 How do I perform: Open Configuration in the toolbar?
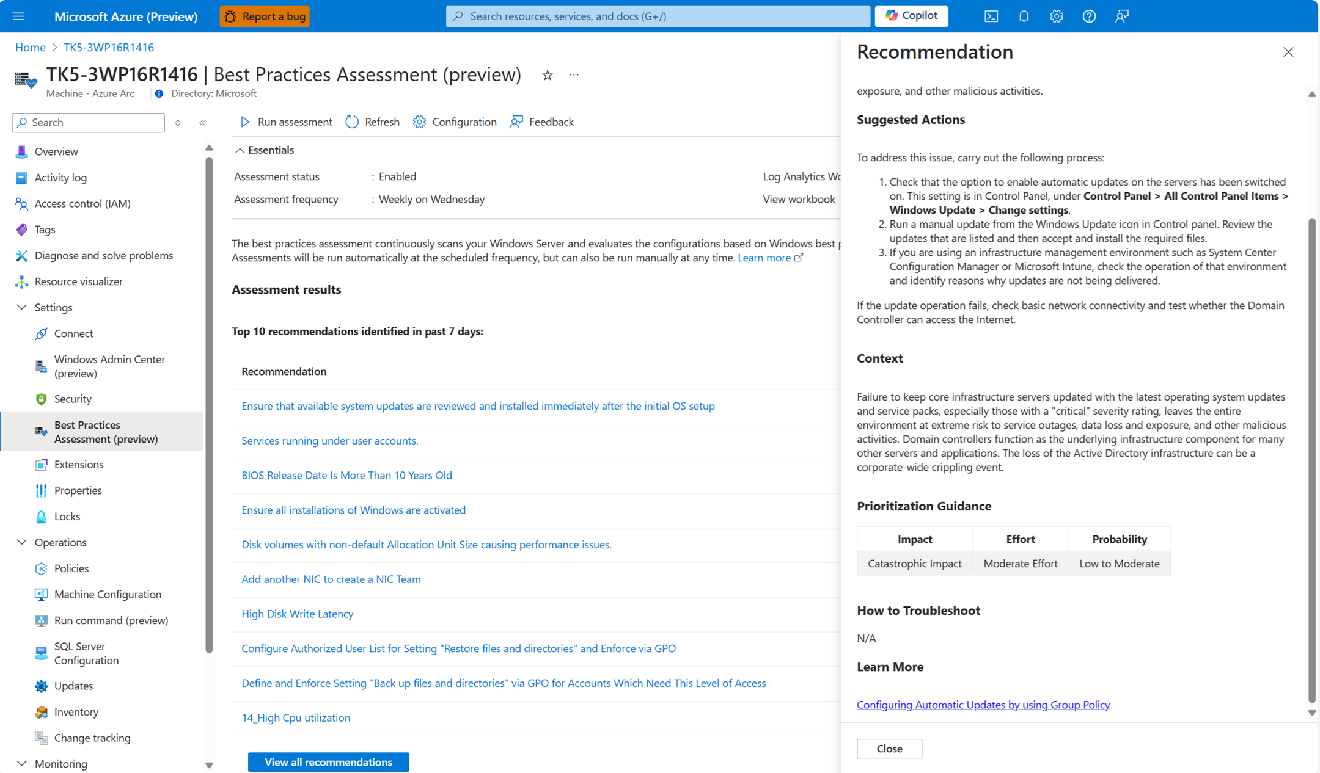point(454,122)
